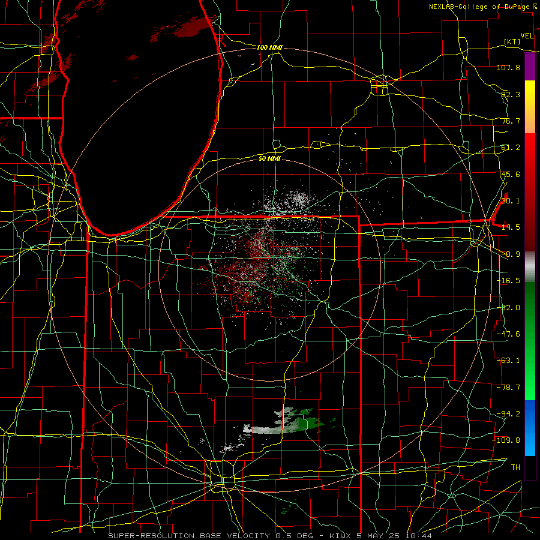This screenshot has height=540, width=540.
Task: Pick the purple segment of velocity color bar
Action: tap(530, 67)
